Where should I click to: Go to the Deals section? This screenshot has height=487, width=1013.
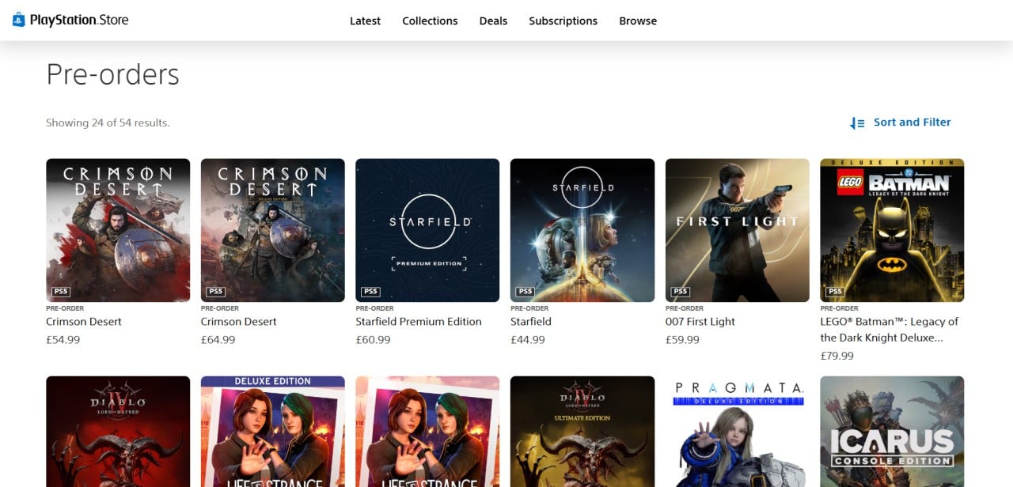coord(493,21)
